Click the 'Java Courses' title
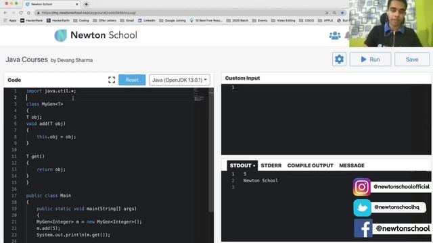 [26, 59]
